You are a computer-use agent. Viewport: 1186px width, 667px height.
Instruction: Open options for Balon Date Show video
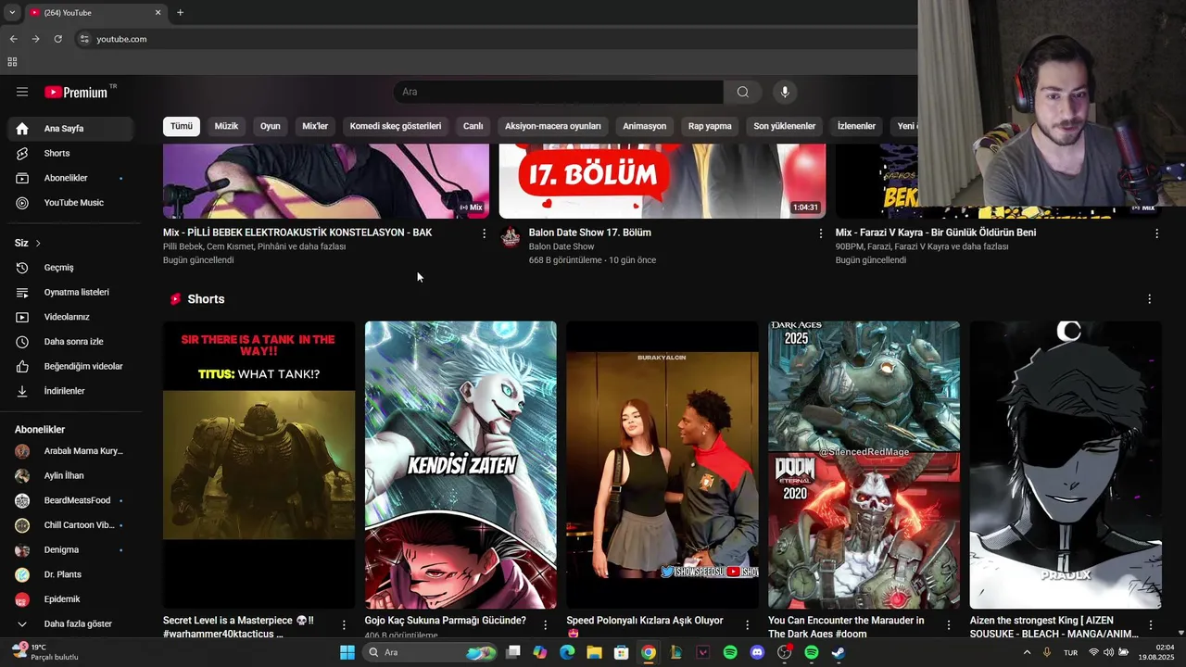(820, 233)
